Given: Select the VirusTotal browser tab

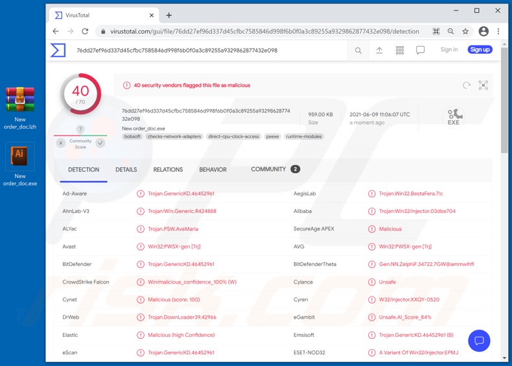Looking at the screenshot, I should click(104, 15).
